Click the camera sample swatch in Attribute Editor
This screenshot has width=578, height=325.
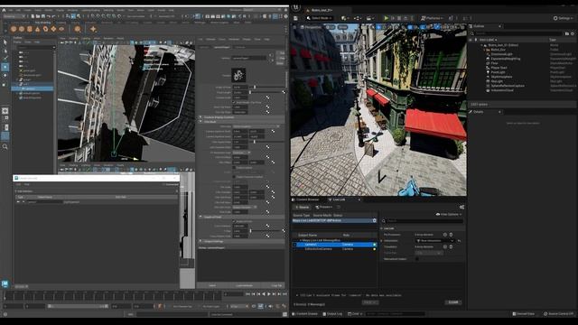tap(238, 75)
